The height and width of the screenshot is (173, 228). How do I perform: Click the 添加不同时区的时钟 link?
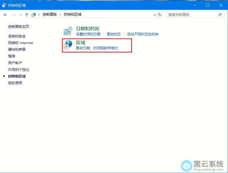coord(142,34)
